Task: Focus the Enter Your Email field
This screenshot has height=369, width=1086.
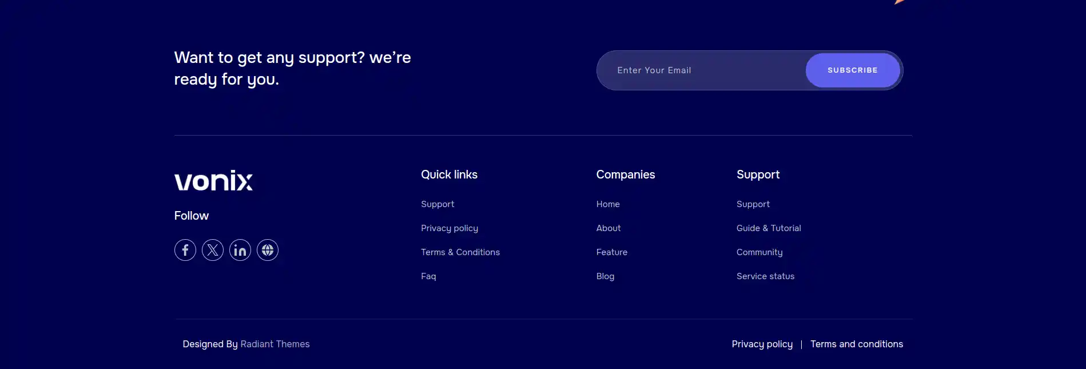Action: (x=702, y=70)
